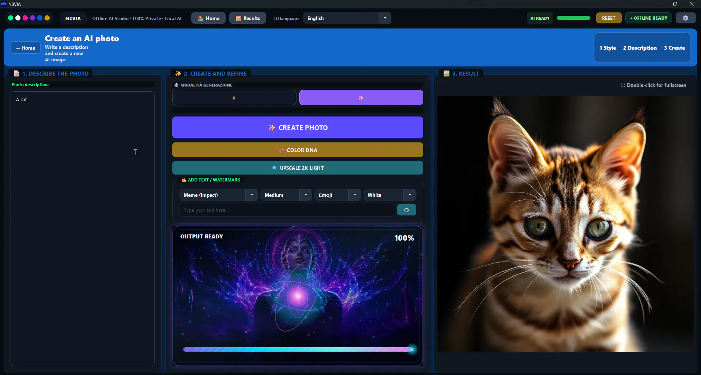
Task: Click the picture icon on '3. RESULT'
Action: pyautogui.click(x=446, y=73)
